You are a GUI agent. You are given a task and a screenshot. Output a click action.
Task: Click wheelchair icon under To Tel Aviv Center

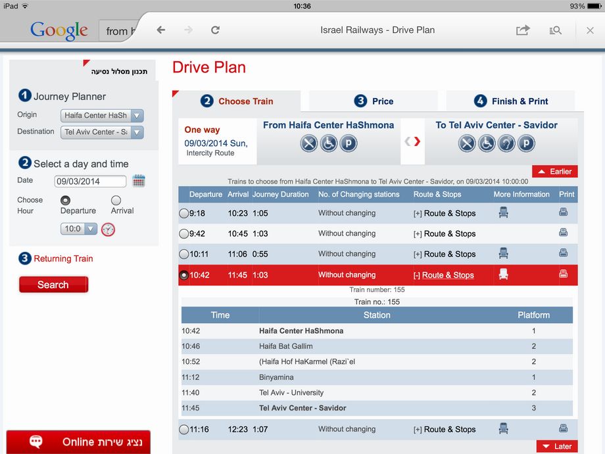click(487, 143)
